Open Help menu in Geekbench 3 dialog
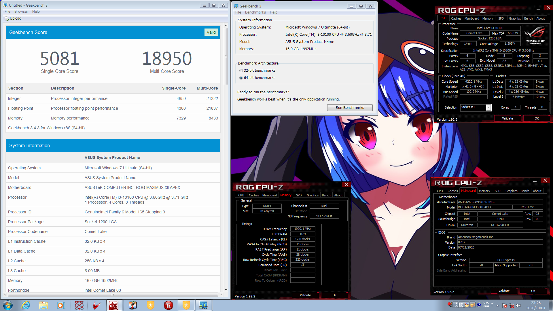553x311 pixels. tap(274, 12)
